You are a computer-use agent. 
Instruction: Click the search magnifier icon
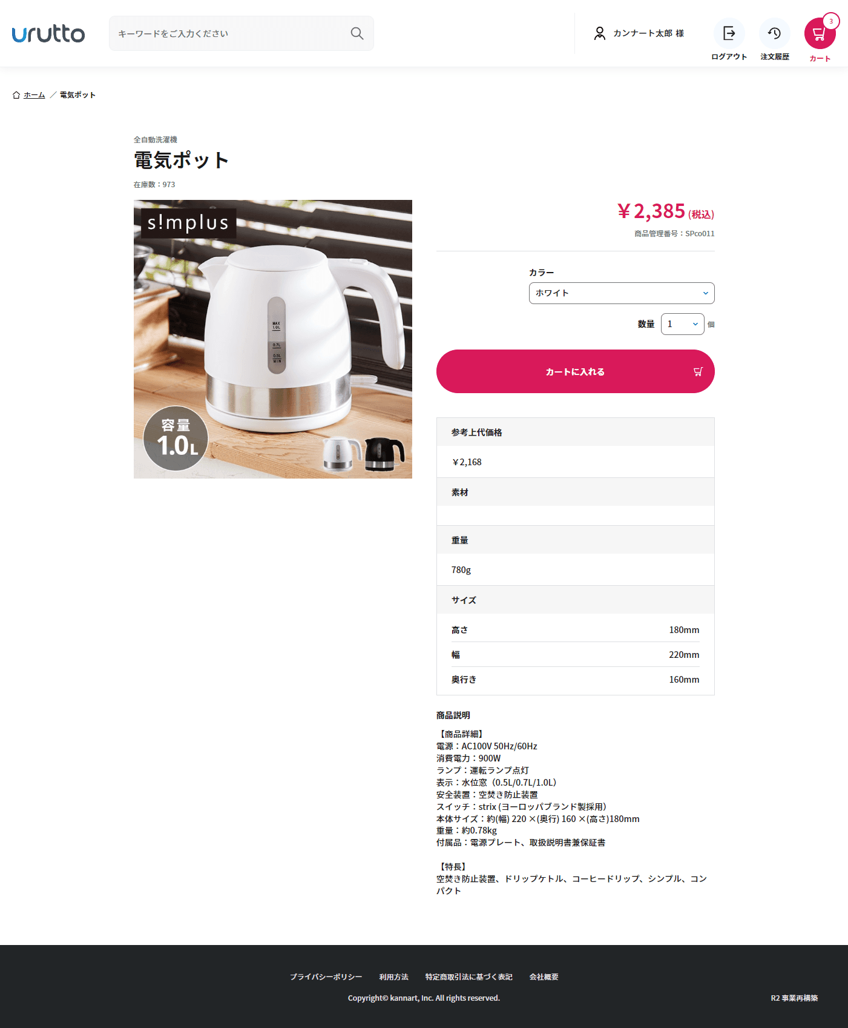pyautogui.click(x=357, y=33)
